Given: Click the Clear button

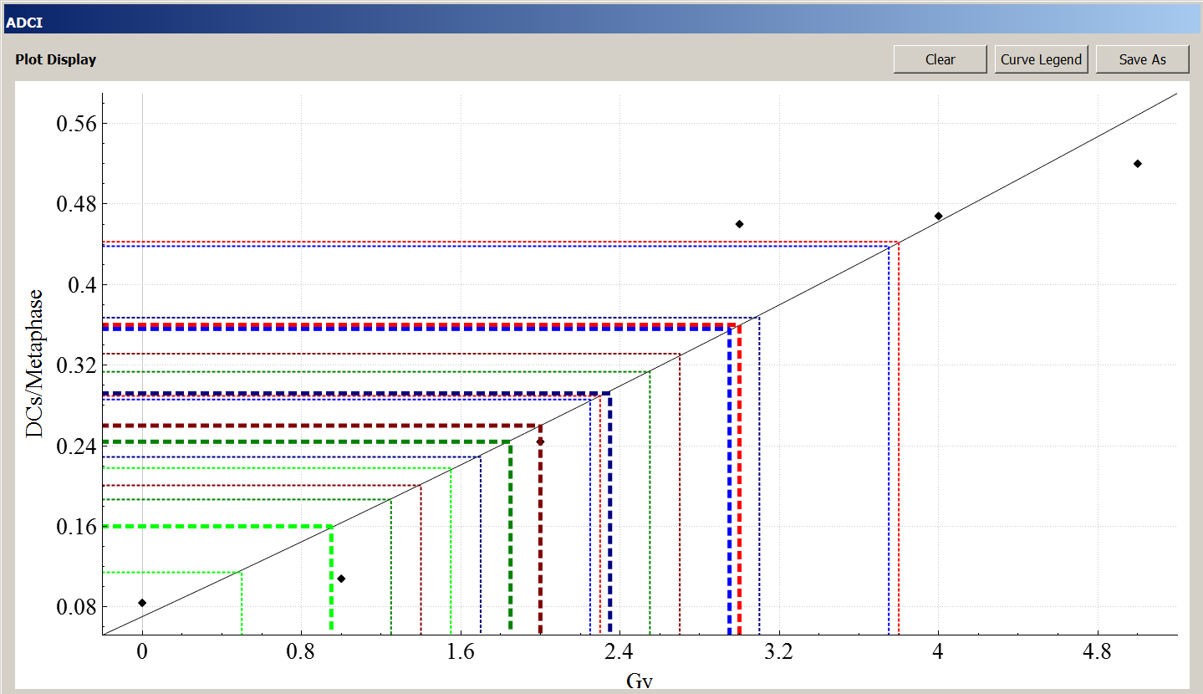Looking at the screenshot, I should click(940, 59).
